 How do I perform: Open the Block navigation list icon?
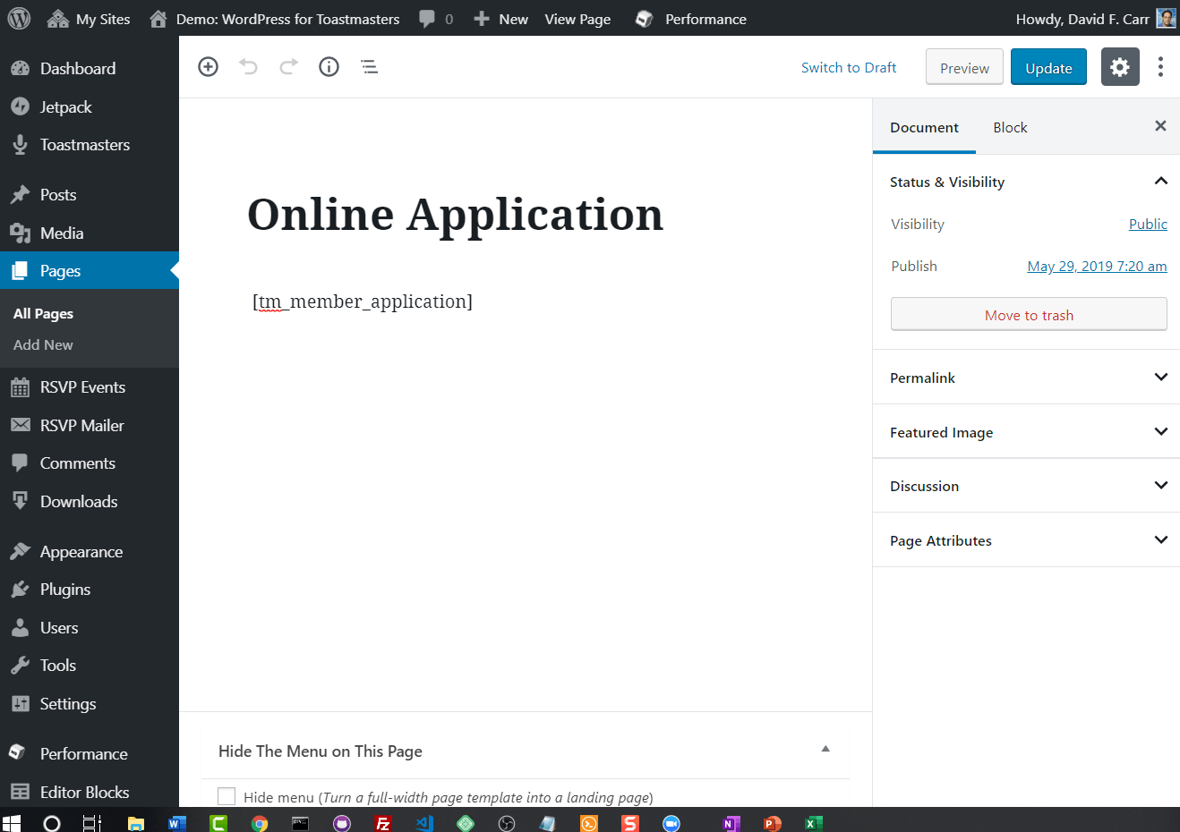point(369,67)
